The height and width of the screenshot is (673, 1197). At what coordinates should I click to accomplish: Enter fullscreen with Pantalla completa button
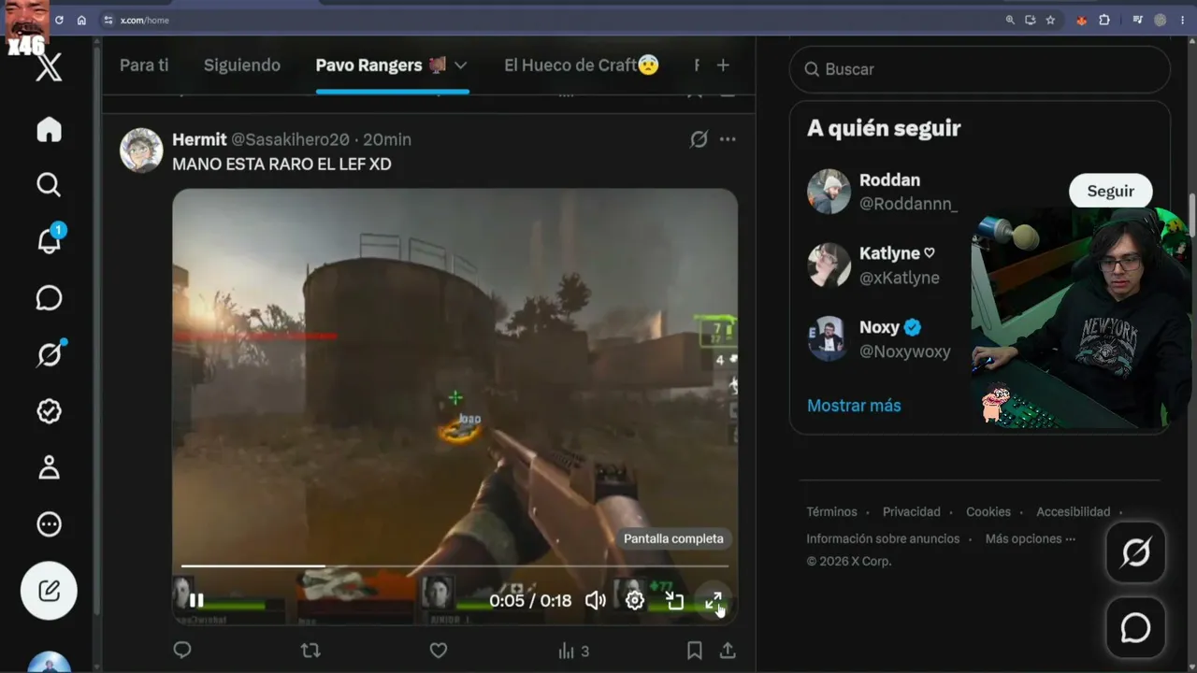(x=714, y=600)
